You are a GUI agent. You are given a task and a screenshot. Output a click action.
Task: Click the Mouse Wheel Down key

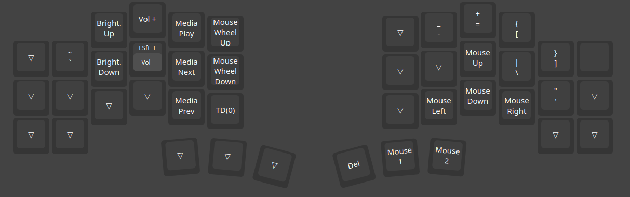225,72
